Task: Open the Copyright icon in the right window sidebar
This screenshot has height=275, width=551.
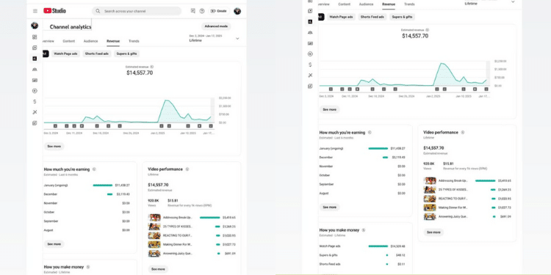Action: [310, 54]
